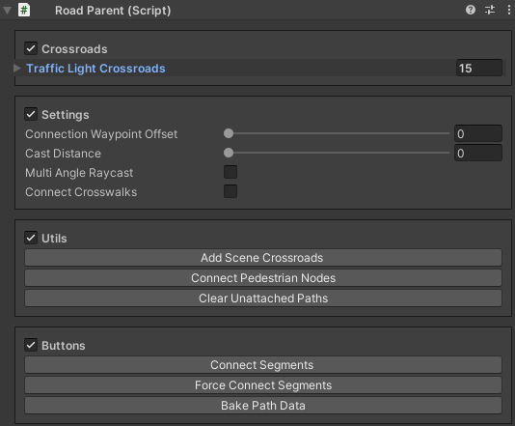The width and height of the screenshot is (515, 426).
Task: Toggle the Utils section checkbox
Action: click(x=31, y=238)
